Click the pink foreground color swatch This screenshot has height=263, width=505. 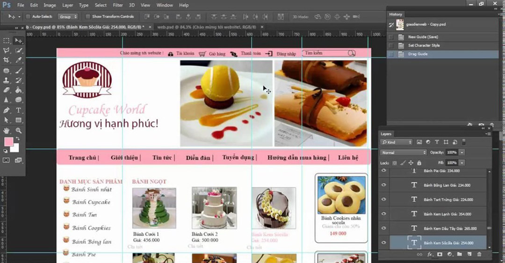click(x=8, y=141)
